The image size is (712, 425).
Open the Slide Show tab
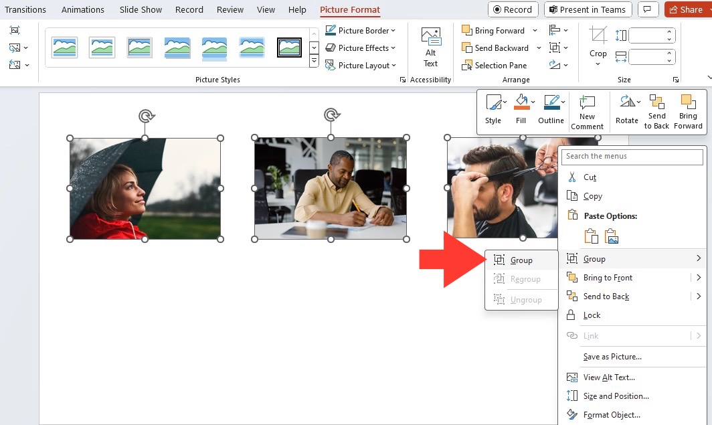coord(141,9)
